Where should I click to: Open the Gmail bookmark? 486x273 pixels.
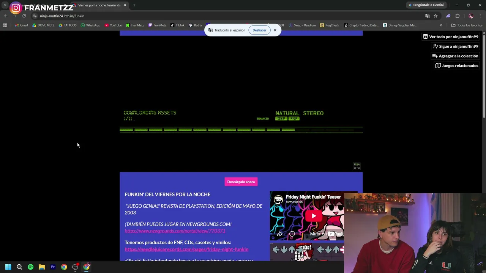point(21,25)
